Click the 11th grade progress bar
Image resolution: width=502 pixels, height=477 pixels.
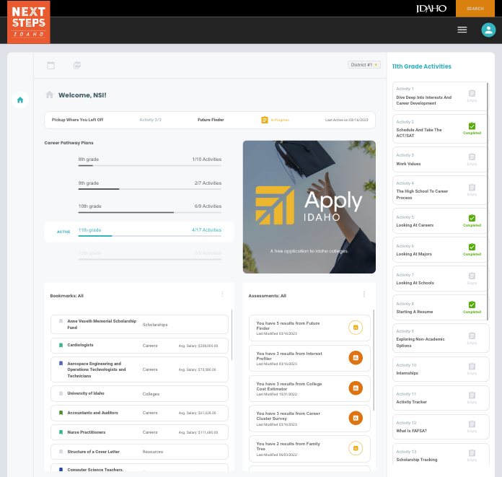click(x=150, y=236)
